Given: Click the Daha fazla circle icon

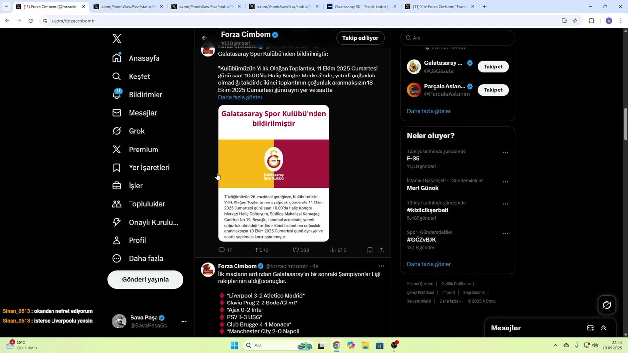Looking at the screenshot, I should 117,258.
